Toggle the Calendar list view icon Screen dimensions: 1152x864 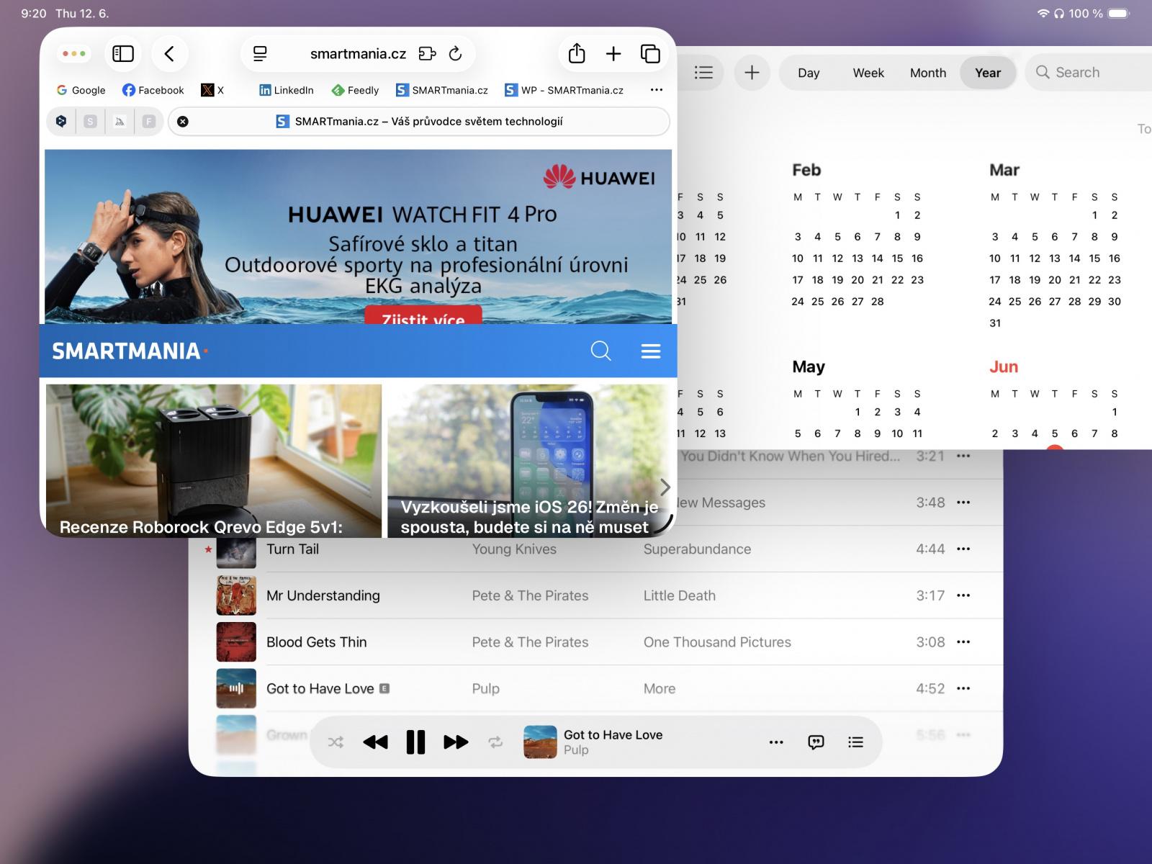pyautogui.click(x=703, y=73)
